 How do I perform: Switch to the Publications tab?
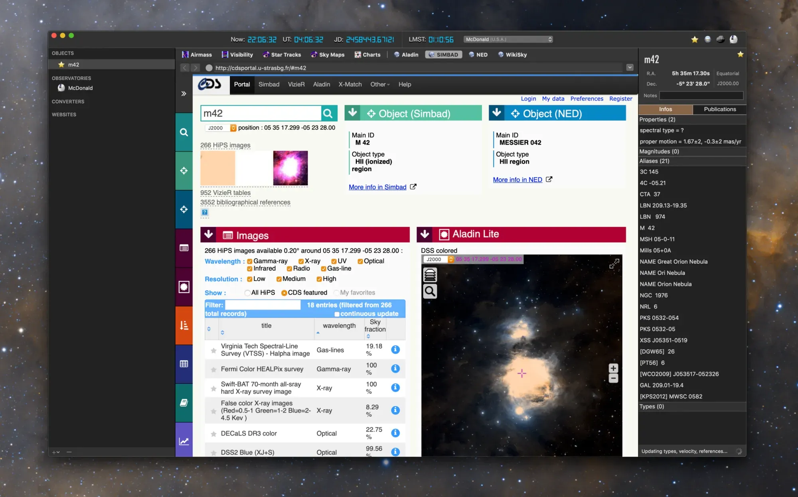click(719, 109)
